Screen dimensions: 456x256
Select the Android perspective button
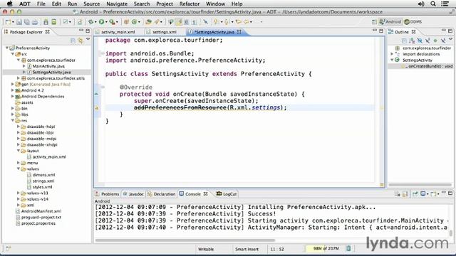(390, 22)
